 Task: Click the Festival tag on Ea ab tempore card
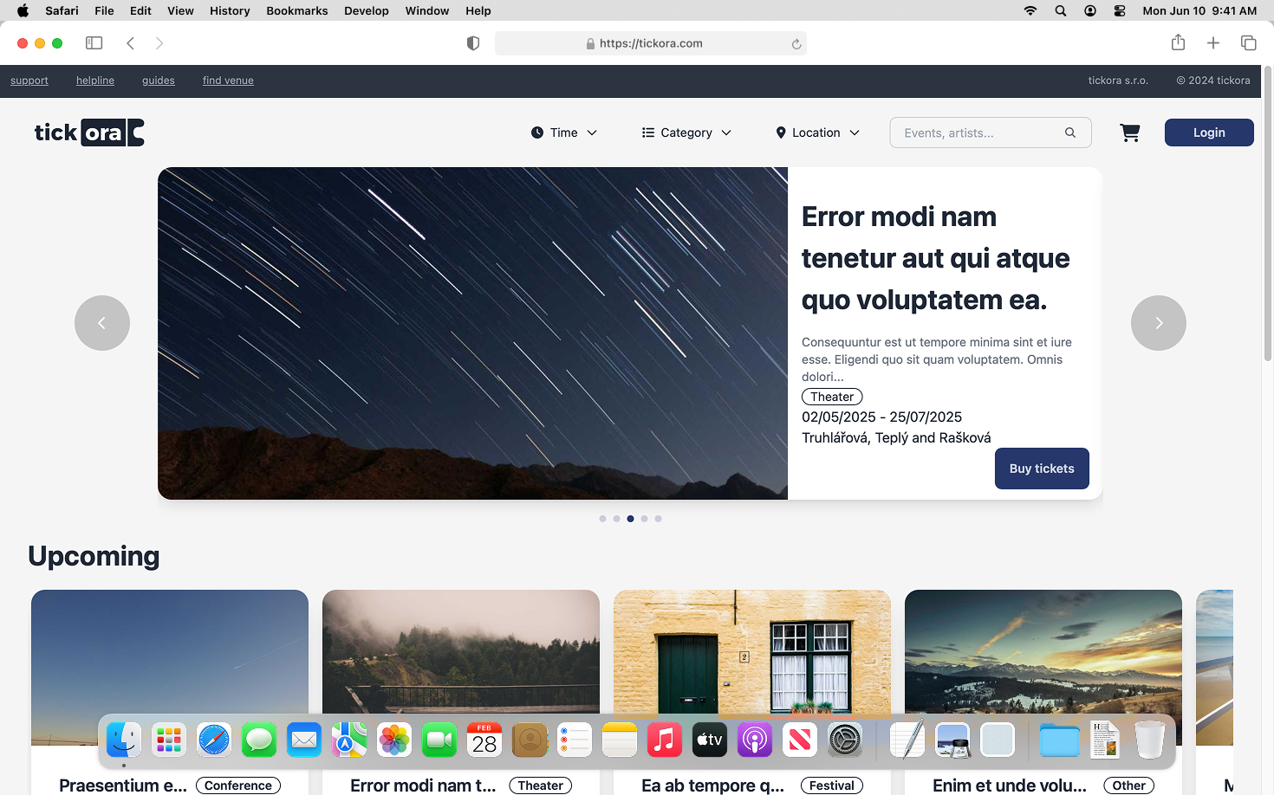click(832, 785)
